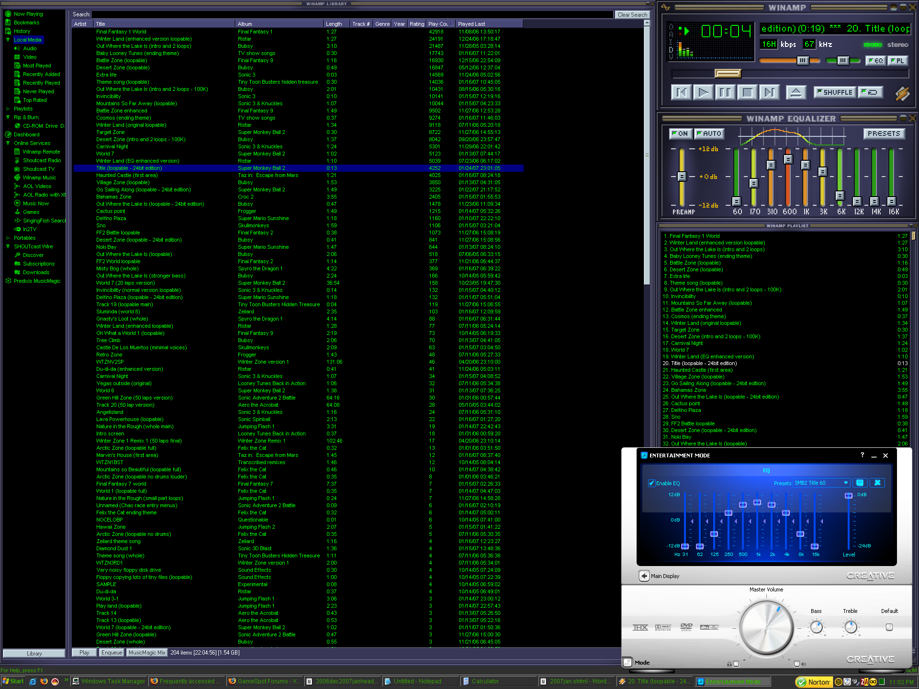The image size is (919, 689).
Task: Launch Firefox from quick launch bar
Action: tap(44, 681)
